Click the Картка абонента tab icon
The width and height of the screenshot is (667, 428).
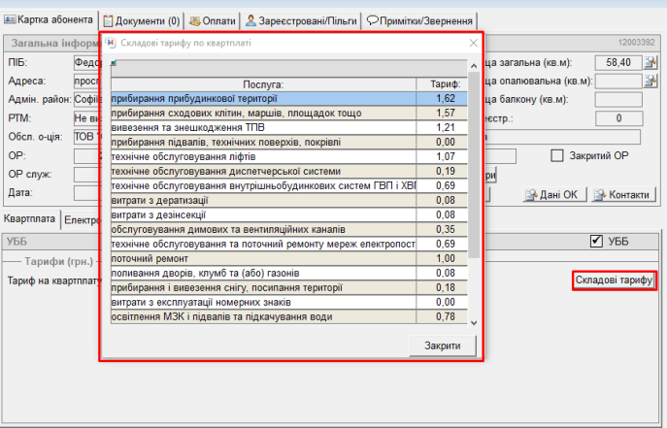(x=9, y=20)
